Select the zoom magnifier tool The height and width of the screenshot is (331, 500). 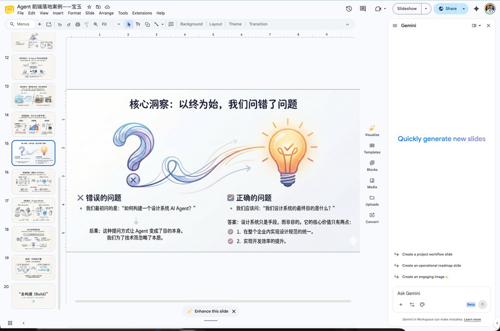[x=96, y=24]
